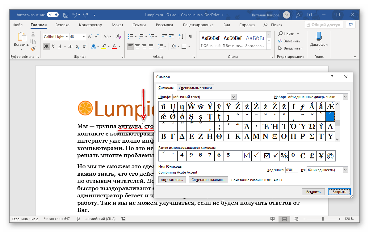Click the Cut scissors icon

[33, 34]
